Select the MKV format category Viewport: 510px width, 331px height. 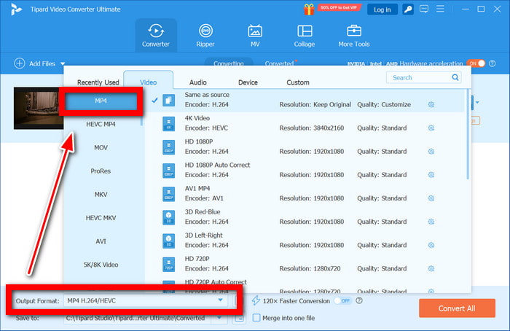point(101,195)
